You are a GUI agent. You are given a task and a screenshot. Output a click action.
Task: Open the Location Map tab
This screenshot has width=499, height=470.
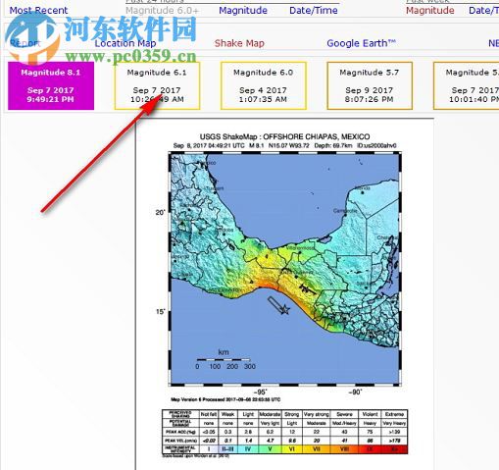(x=125, y=43)
